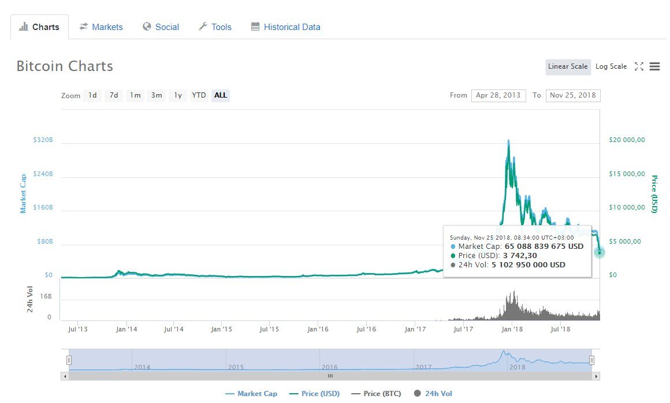Switch to the Markets tab
The height and width of the screenshot is (403, 670).
point(101,27)
